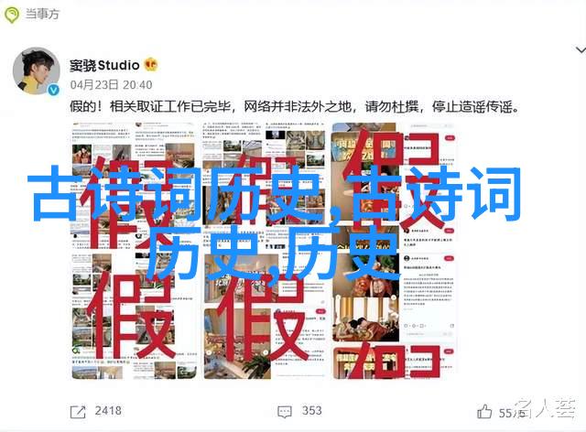This screenshot has width=586, height=432.
Task: Open the bottom-right screenshot thumbnail
Action: 393,316
